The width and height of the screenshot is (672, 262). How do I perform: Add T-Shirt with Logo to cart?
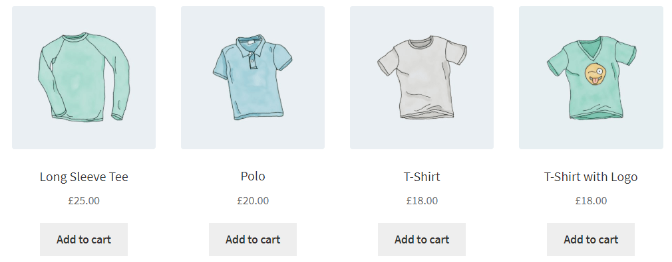coord(591,239)
